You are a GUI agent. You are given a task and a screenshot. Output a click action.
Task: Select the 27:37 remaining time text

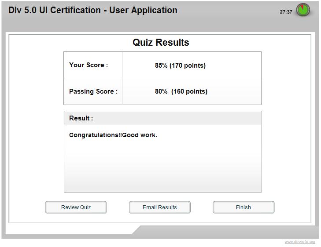pos(286,12)
